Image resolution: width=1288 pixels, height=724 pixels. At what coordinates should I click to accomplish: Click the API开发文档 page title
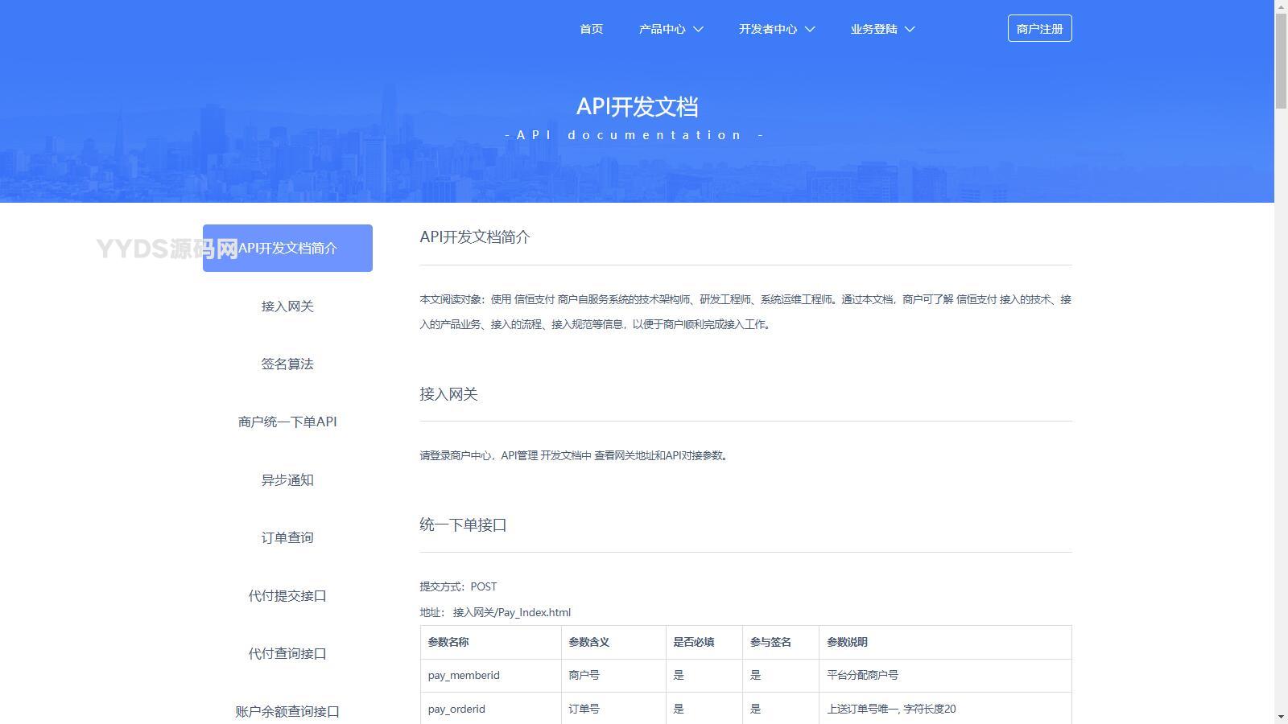pyautogui.click(x=637, y=106)
